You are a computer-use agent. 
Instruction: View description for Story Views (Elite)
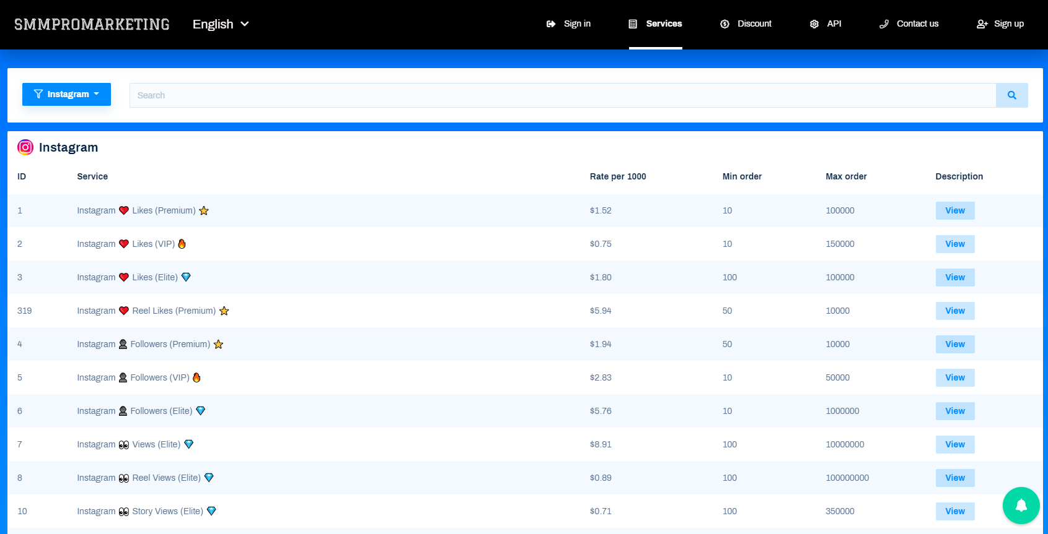click(x=955, y=511)
